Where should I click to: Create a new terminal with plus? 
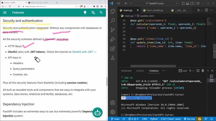(190, 71)
